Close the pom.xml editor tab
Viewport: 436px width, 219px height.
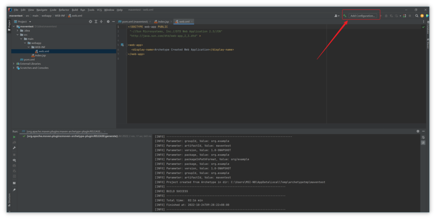pos(150,22)
